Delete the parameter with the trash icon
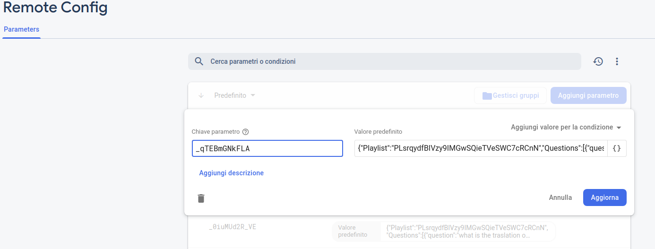The image size is (655, 249). click(201, 198)
